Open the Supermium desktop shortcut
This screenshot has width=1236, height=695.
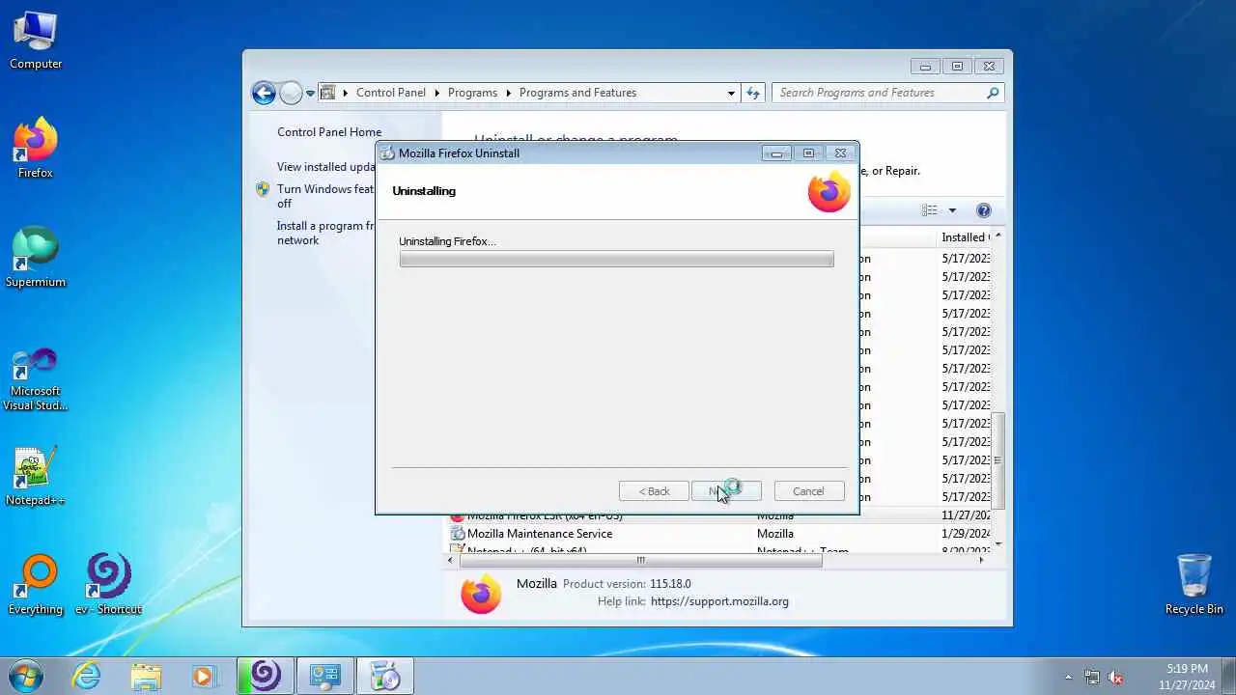tap(36, 258)
